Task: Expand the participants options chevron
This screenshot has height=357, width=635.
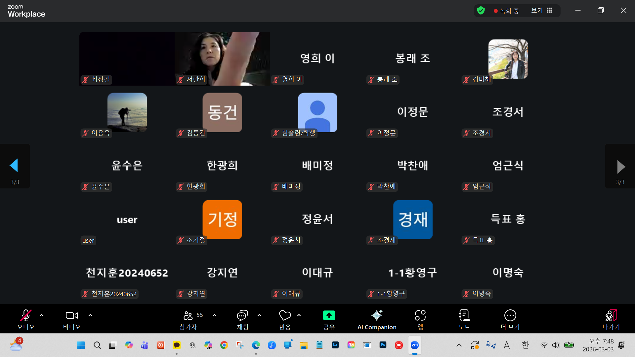Action: coord(215,315)
